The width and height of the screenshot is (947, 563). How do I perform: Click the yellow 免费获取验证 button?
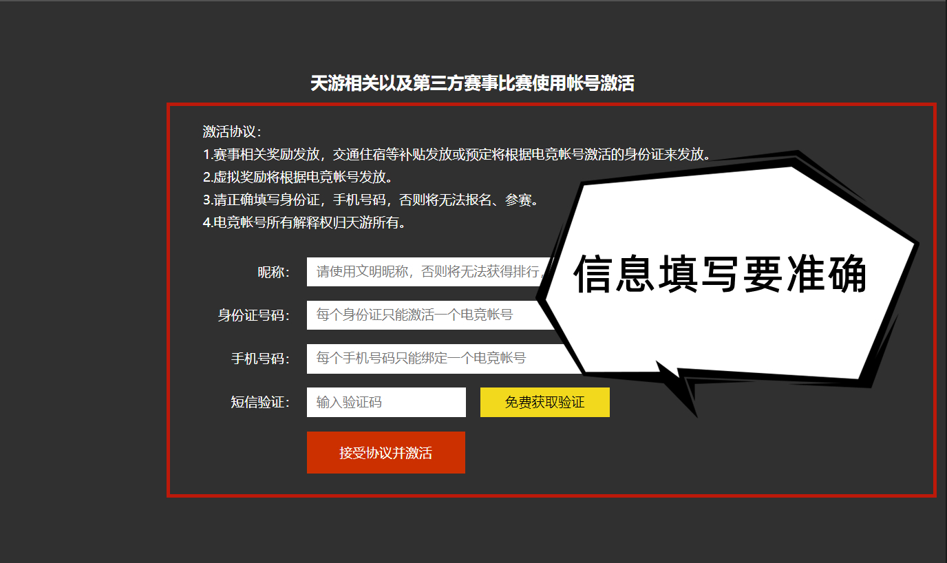tap(545, 402)
